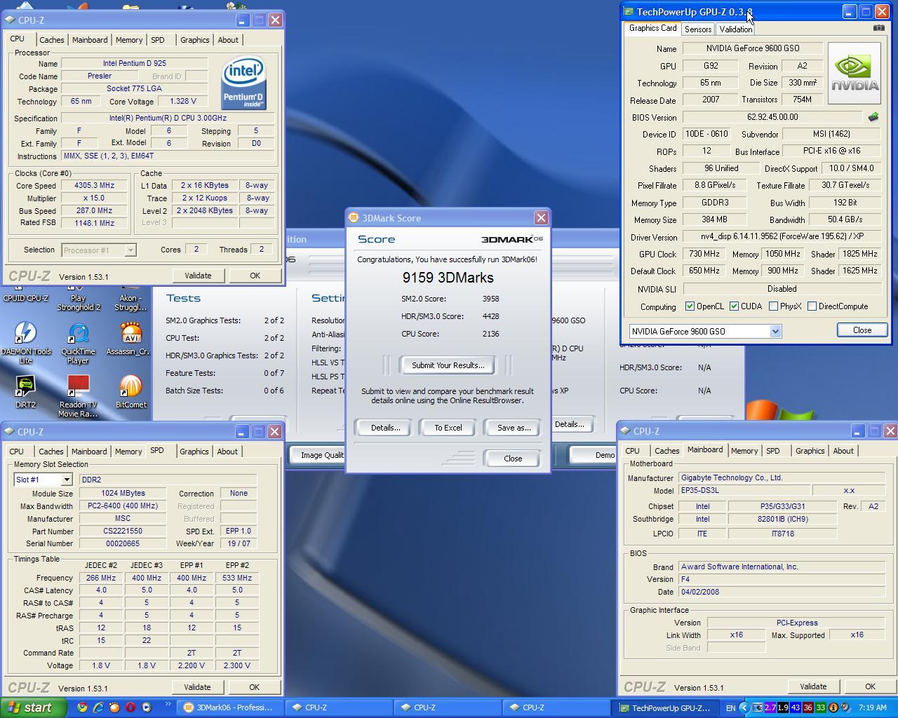The width and height of the screenshot is (898, 718).
Task: Launch QuickTime Player from the desktop
Action: [78, 342]
